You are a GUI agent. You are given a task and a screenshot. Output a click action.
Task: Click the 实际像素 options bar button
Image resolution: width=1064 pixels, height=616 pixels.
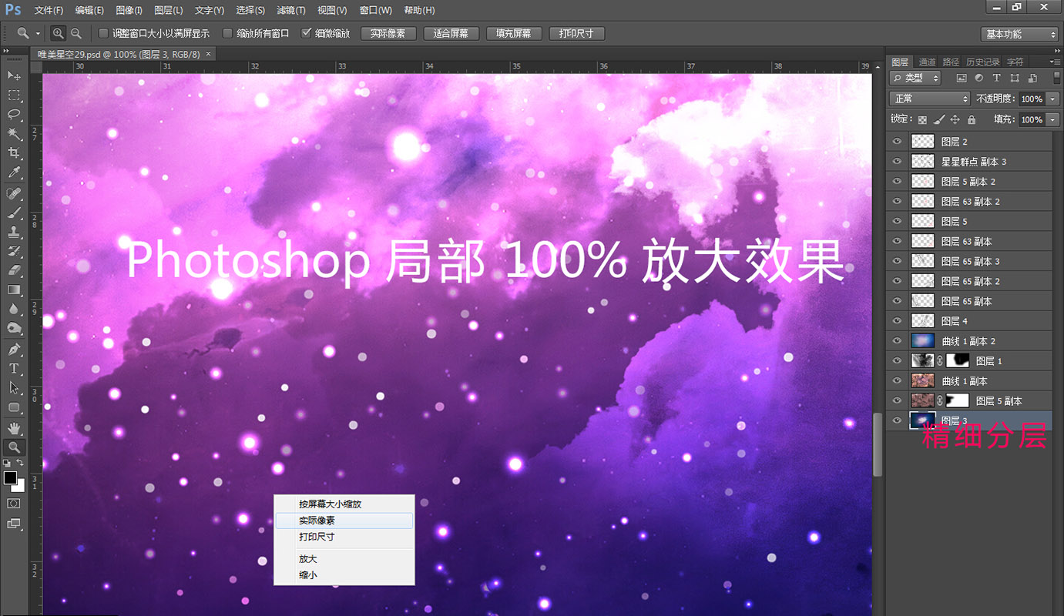(x=388, y=34)
